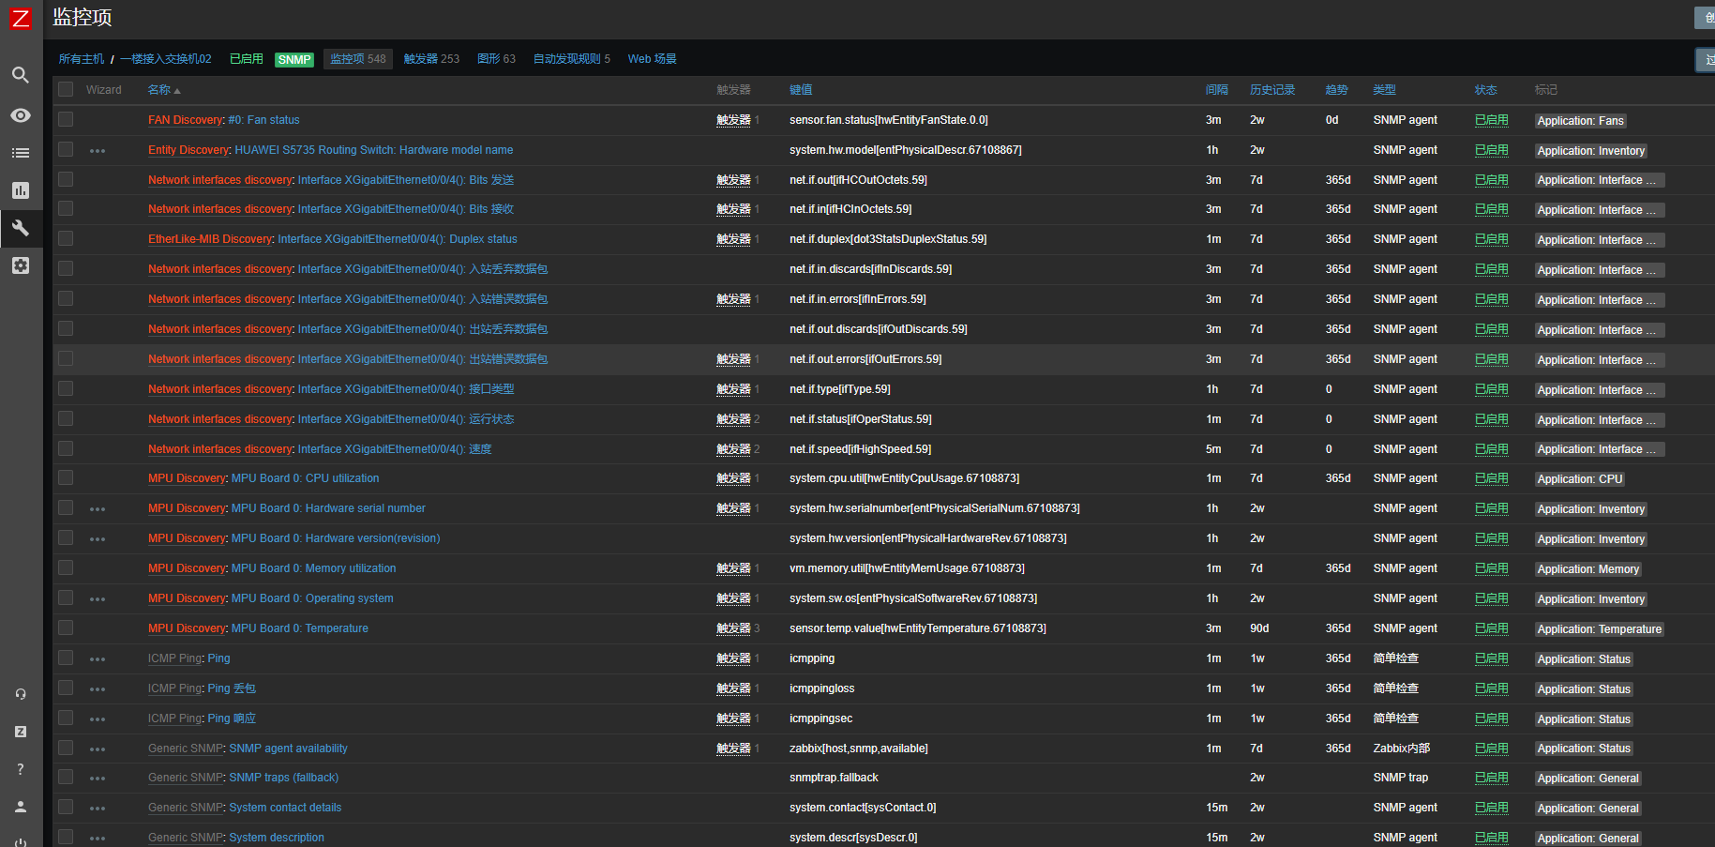Screen dimensions: 1715x847
Task: Sort by 类型 column header
Action: [1385, 90]
